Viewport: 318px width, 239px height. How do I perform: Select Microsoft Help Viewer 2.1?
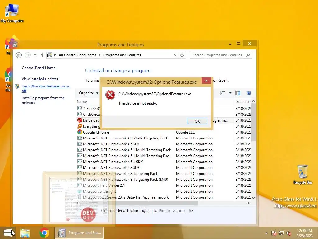tap(104, 185)
